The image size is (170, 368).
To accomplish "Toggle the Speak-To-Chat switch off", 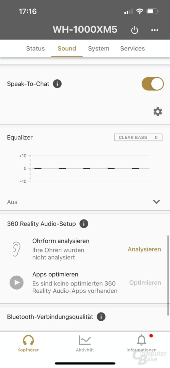I will pos(153,84).
